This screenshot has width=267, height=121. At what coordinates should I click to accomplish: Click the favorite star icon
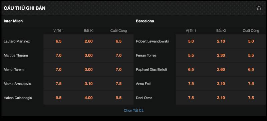(x=259, y=8)
